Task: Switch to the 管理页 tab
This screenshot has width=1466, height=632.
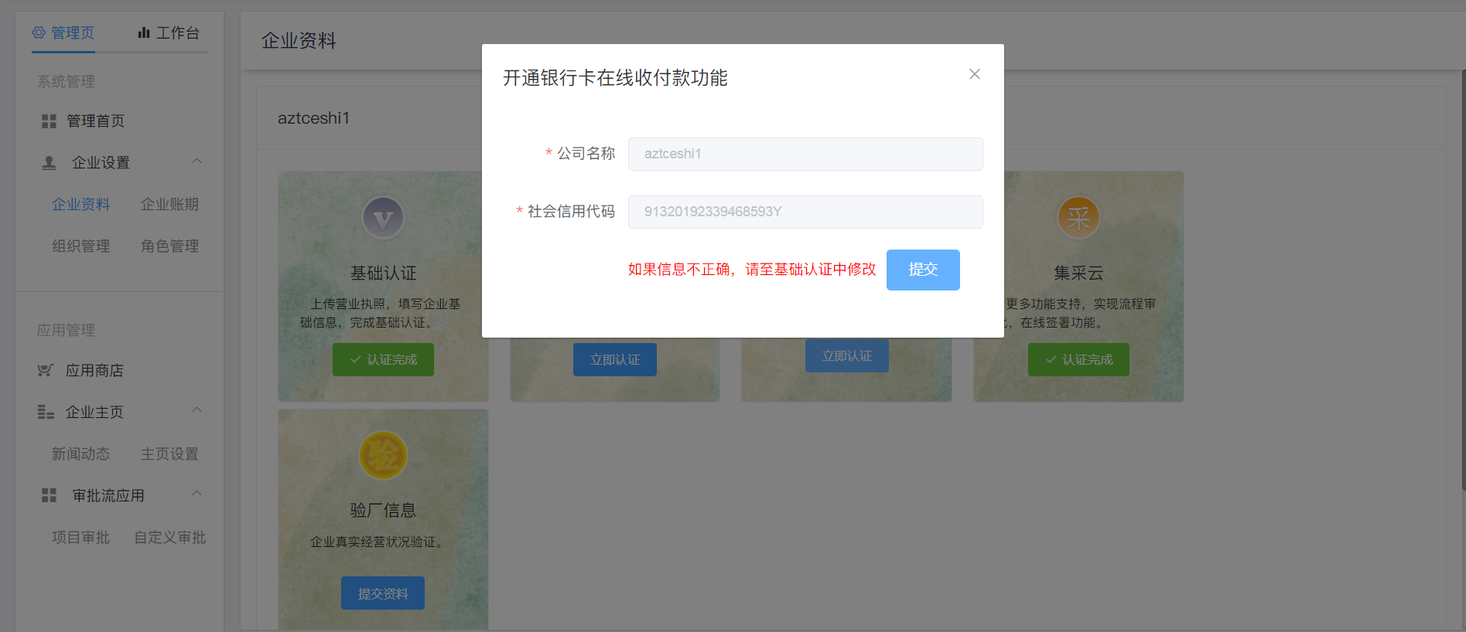Action: [x=63, y=33]
